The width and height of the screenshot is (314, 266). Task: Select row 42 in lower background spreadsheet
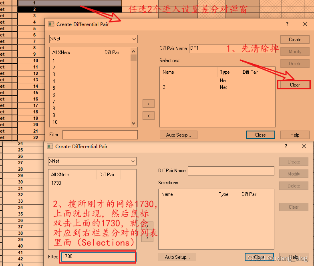20,259
